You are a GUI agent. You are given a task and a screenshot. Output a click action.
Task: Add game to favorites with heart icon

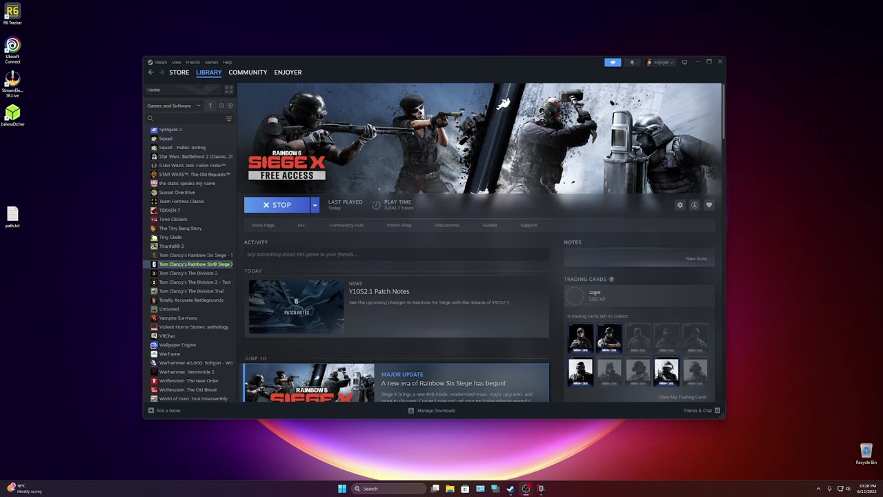(x=708, y=205)
